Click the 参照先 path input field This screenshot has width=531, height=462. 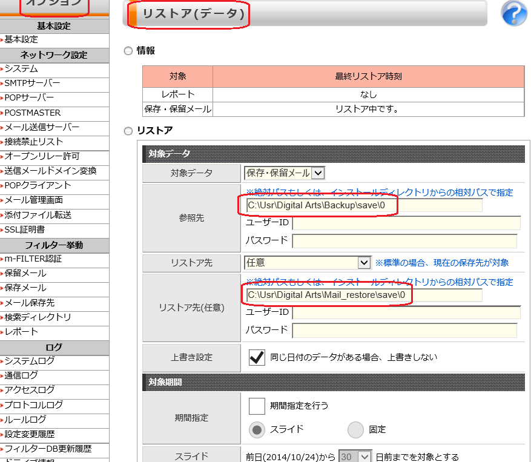pyautogui.click(x=363, y=206)
